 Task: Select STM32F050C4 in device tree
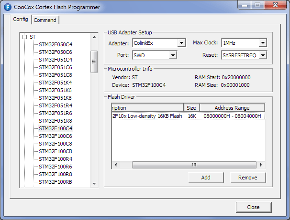[x=56, y=44]
